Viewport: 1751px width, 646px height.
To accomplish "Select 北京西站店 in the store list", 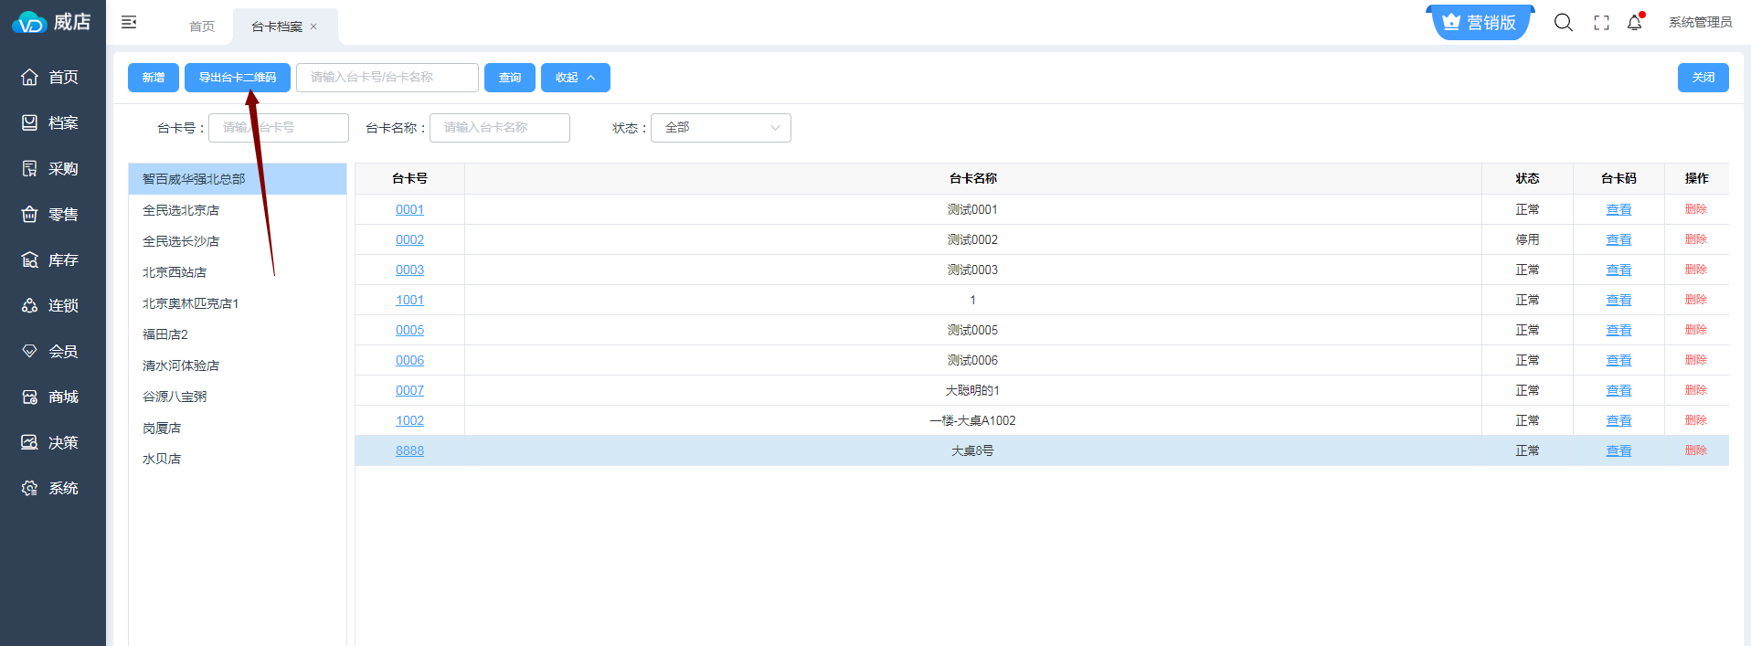I will (x=175, y=272).
